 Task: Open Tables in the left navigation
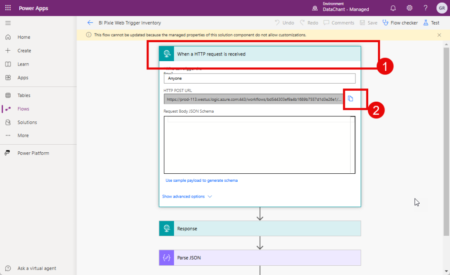[x=24, y=95]
